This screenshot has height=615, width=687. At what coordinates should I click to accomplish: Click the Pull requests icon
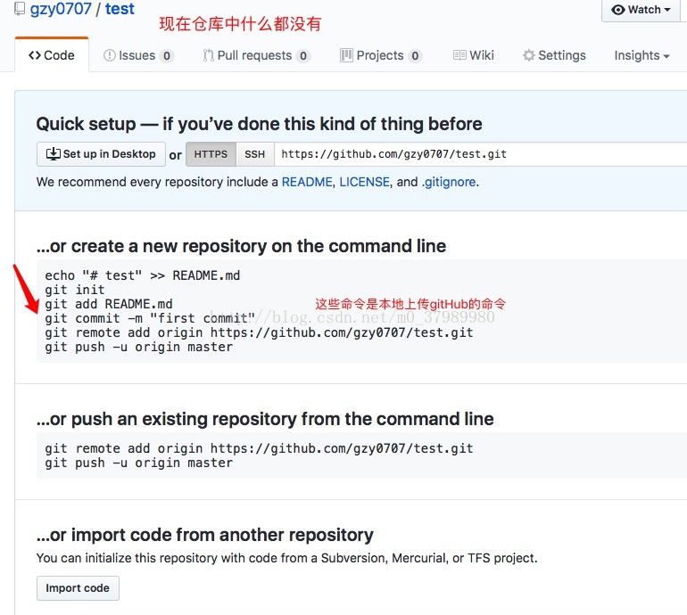[209, 55]
